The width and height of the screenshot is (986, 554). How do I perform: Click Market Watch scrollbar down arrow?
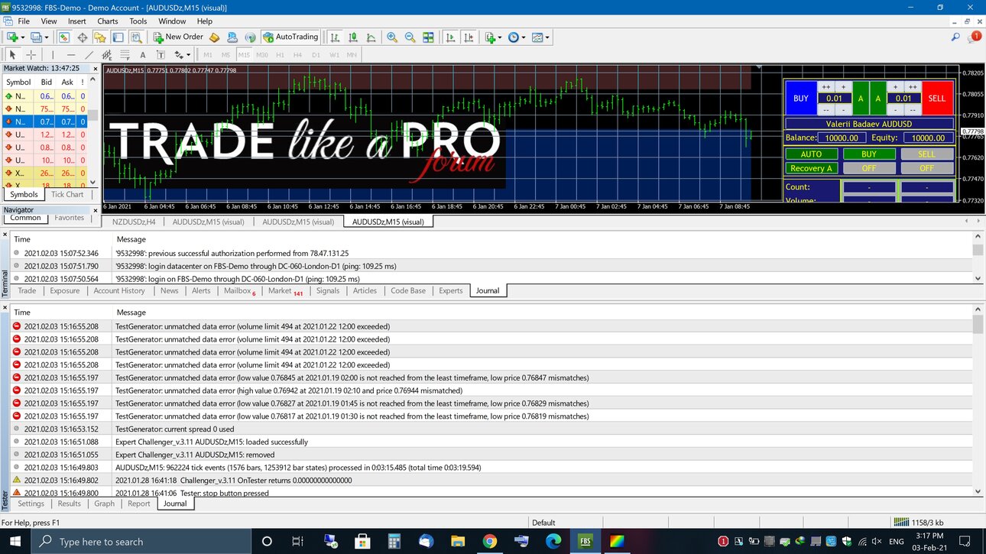coord(93,183)
